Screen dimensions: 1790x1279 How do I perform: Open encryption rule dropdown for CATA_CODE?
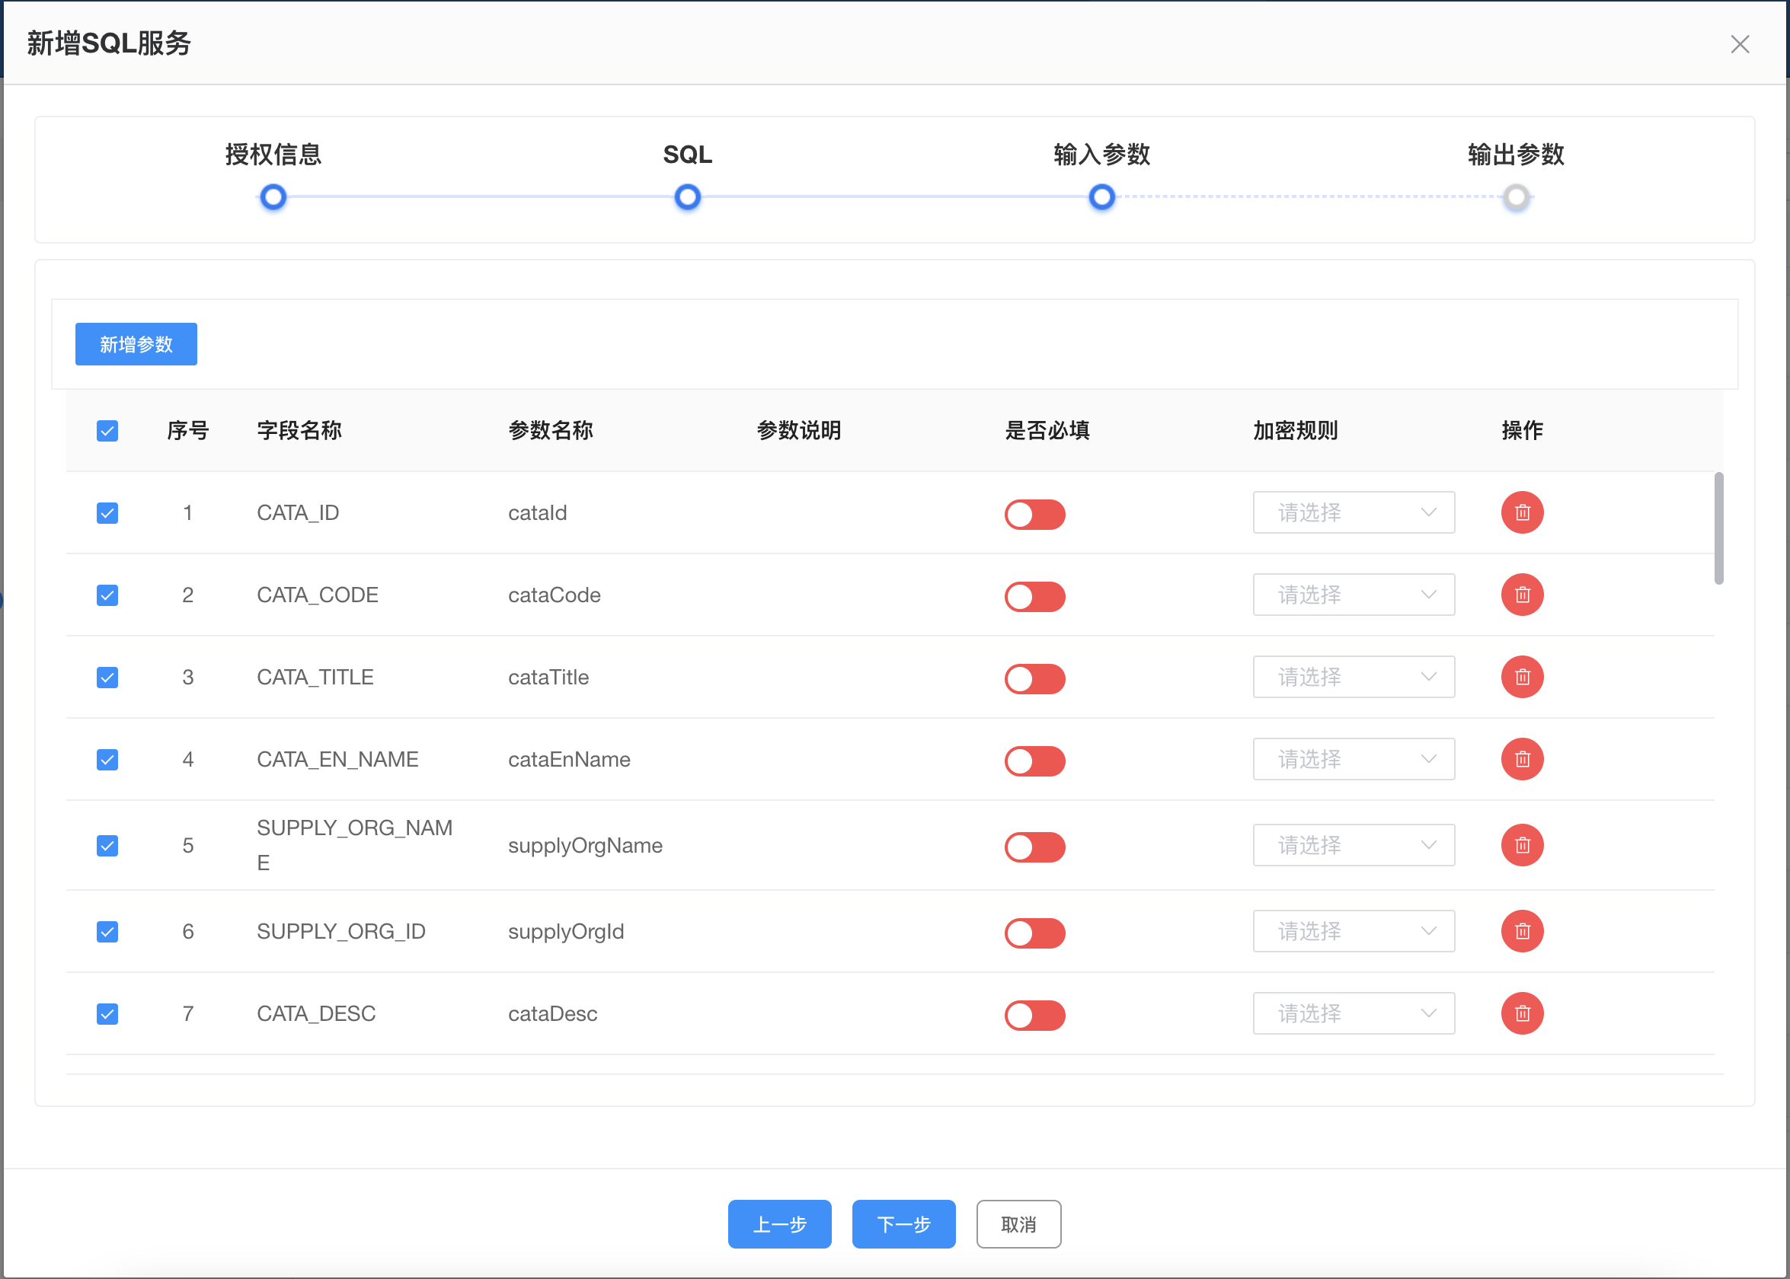tap(1353, 595)
